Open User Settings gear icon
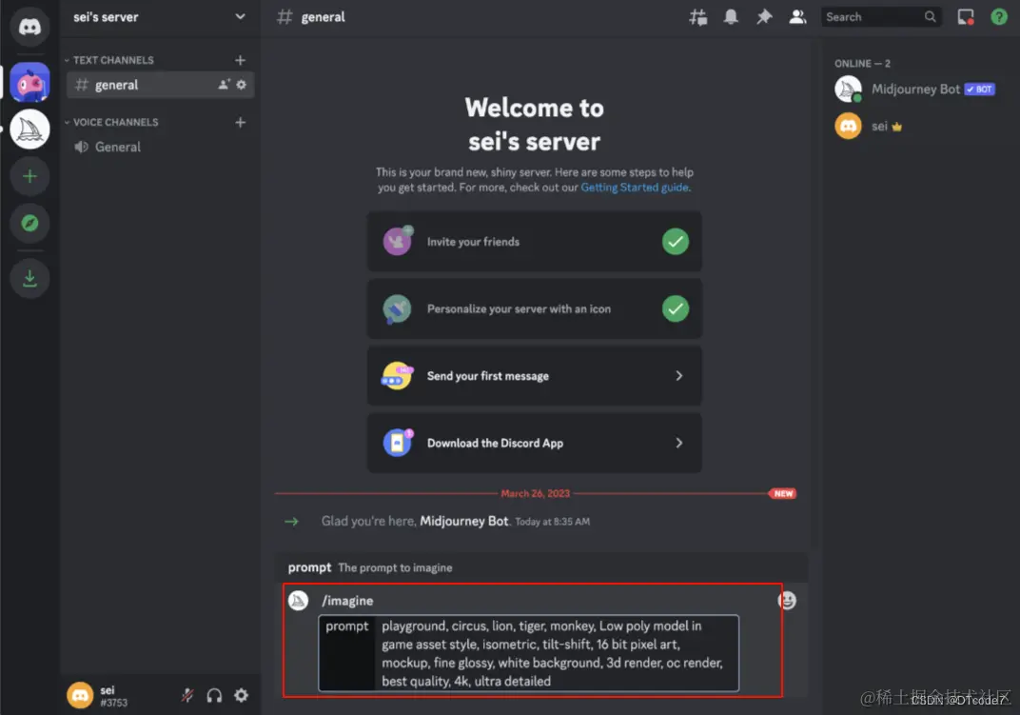The width and height of the screenshot is (1020, 715). click(x=242, y=695)
